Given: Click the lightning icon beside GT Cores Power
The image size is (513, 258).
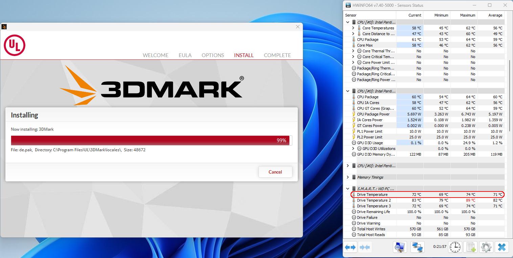Looking at the screenshot, I should [354, 126].
